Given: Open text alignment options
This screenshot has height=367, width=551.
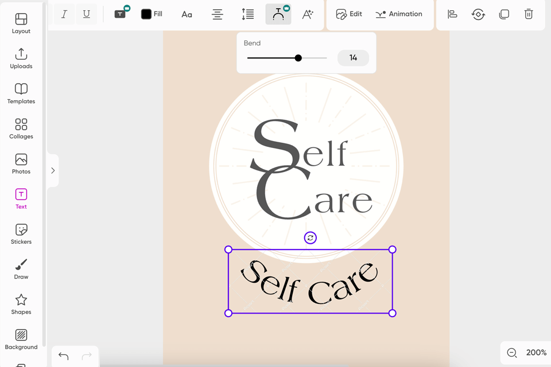Looking at the screenshot, I should point(218,14).
